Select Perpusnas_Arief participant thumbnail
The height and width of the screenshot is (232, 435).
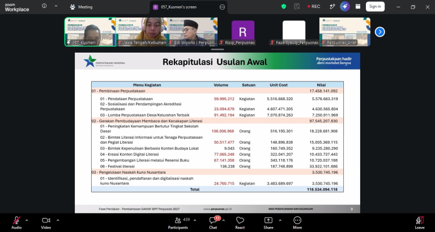pos(345,32)
